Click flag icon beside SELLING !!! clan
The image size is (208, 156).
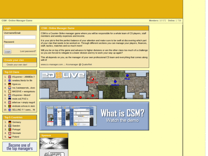(10, 110)
